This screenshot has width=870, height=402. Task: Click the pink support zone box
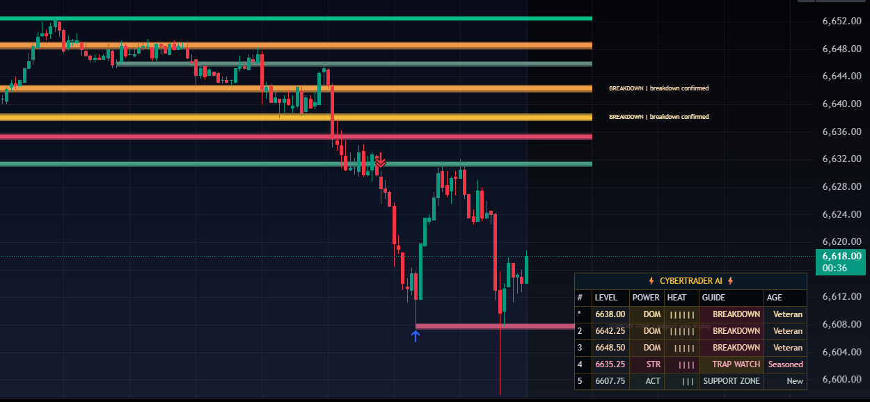(494, 325)
